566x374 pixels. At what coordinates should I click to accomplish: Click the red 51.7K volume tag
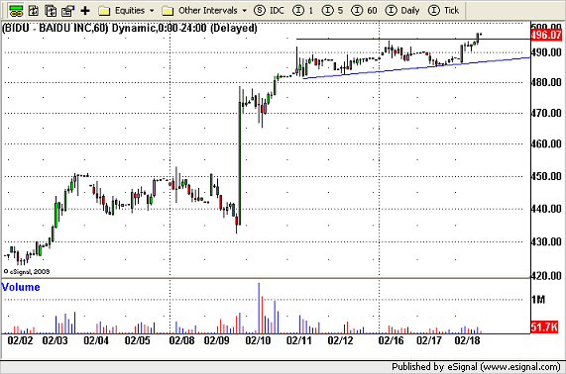(x=544, y=327)
